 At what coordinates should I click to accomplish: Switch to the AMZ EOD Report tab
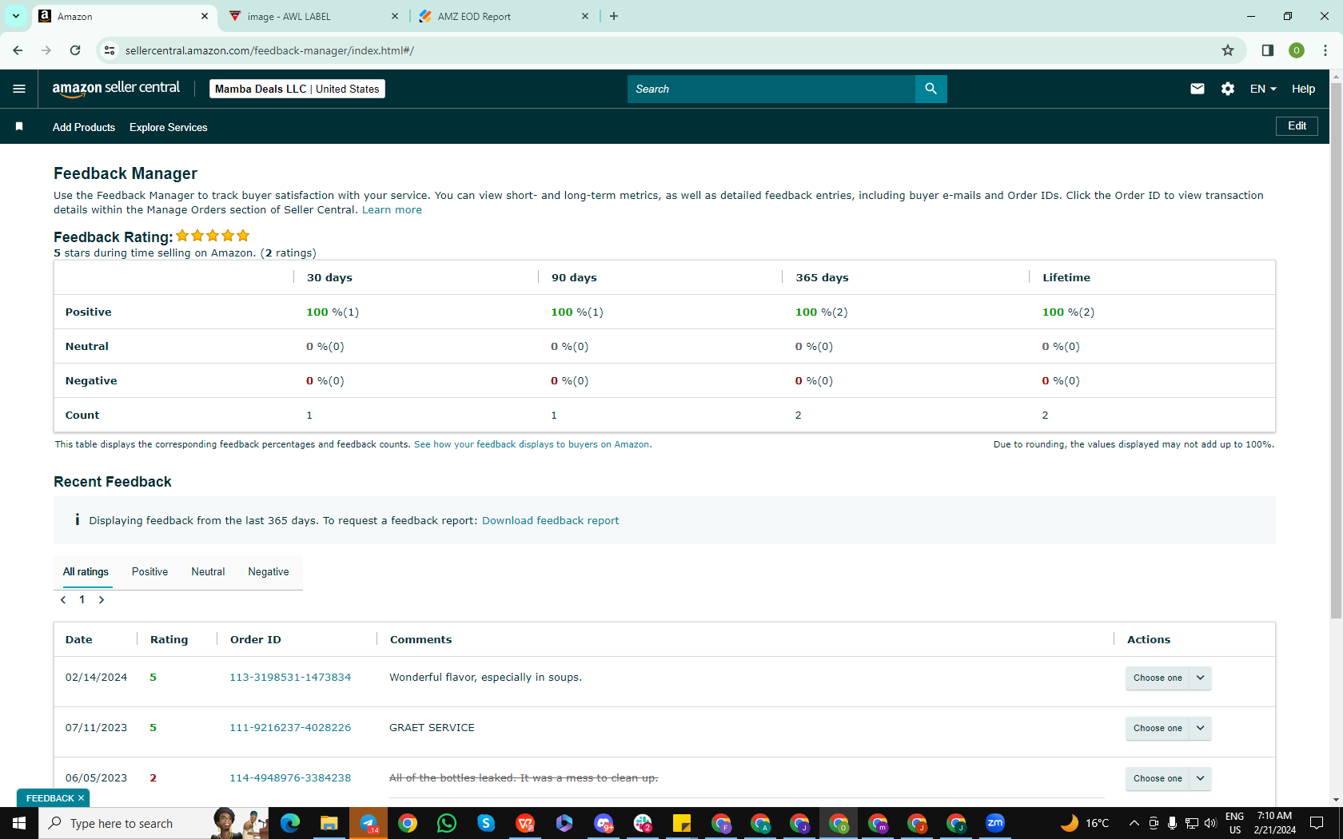[504, 16]
